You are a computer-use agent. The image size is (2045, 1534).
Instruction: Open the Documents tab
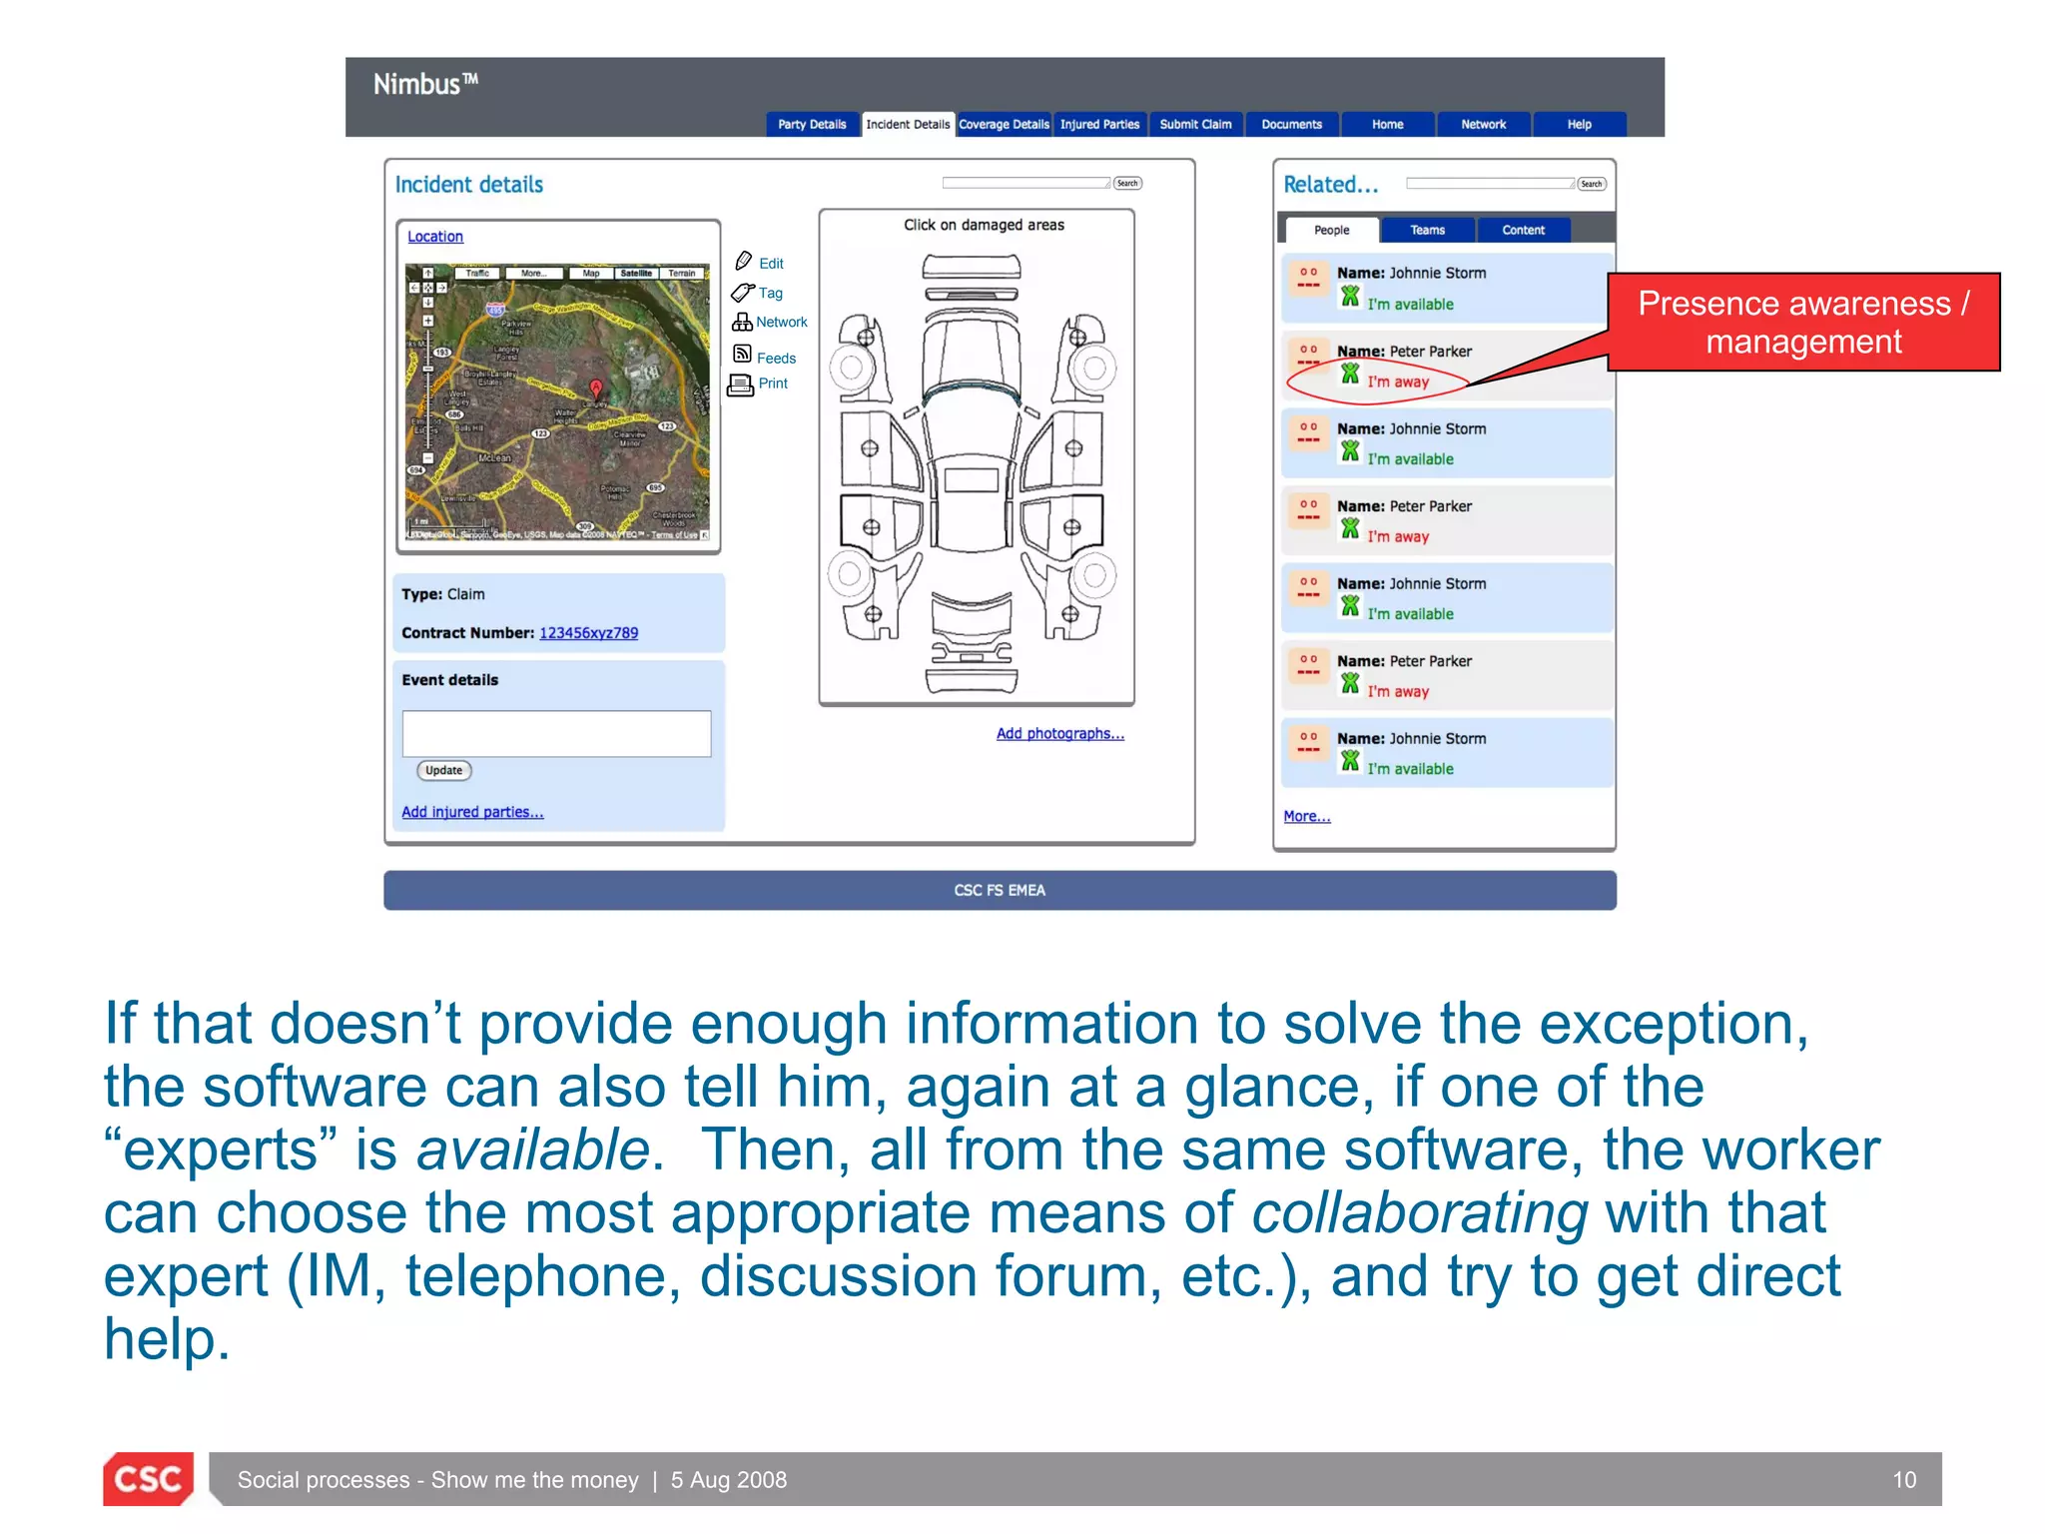pos(1291,125)
